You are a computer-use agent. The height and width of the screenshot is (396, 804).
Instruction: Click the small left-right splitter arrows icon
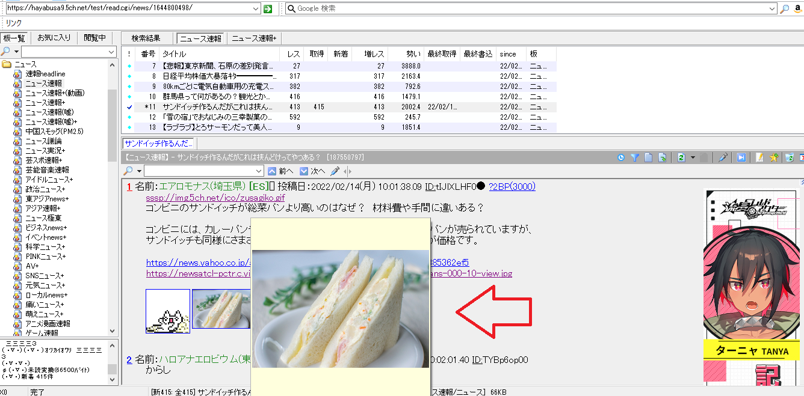[x=347, y=171]
